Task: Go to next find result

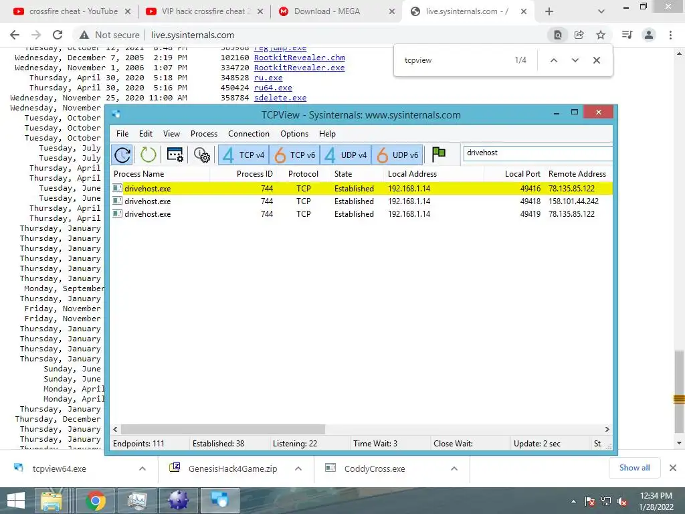Action: tap(575, 60)
